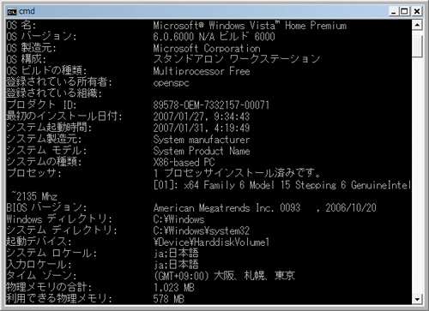Click the cmd title bar text
Viewport: 429px width, 311px height.
[27, 11]
